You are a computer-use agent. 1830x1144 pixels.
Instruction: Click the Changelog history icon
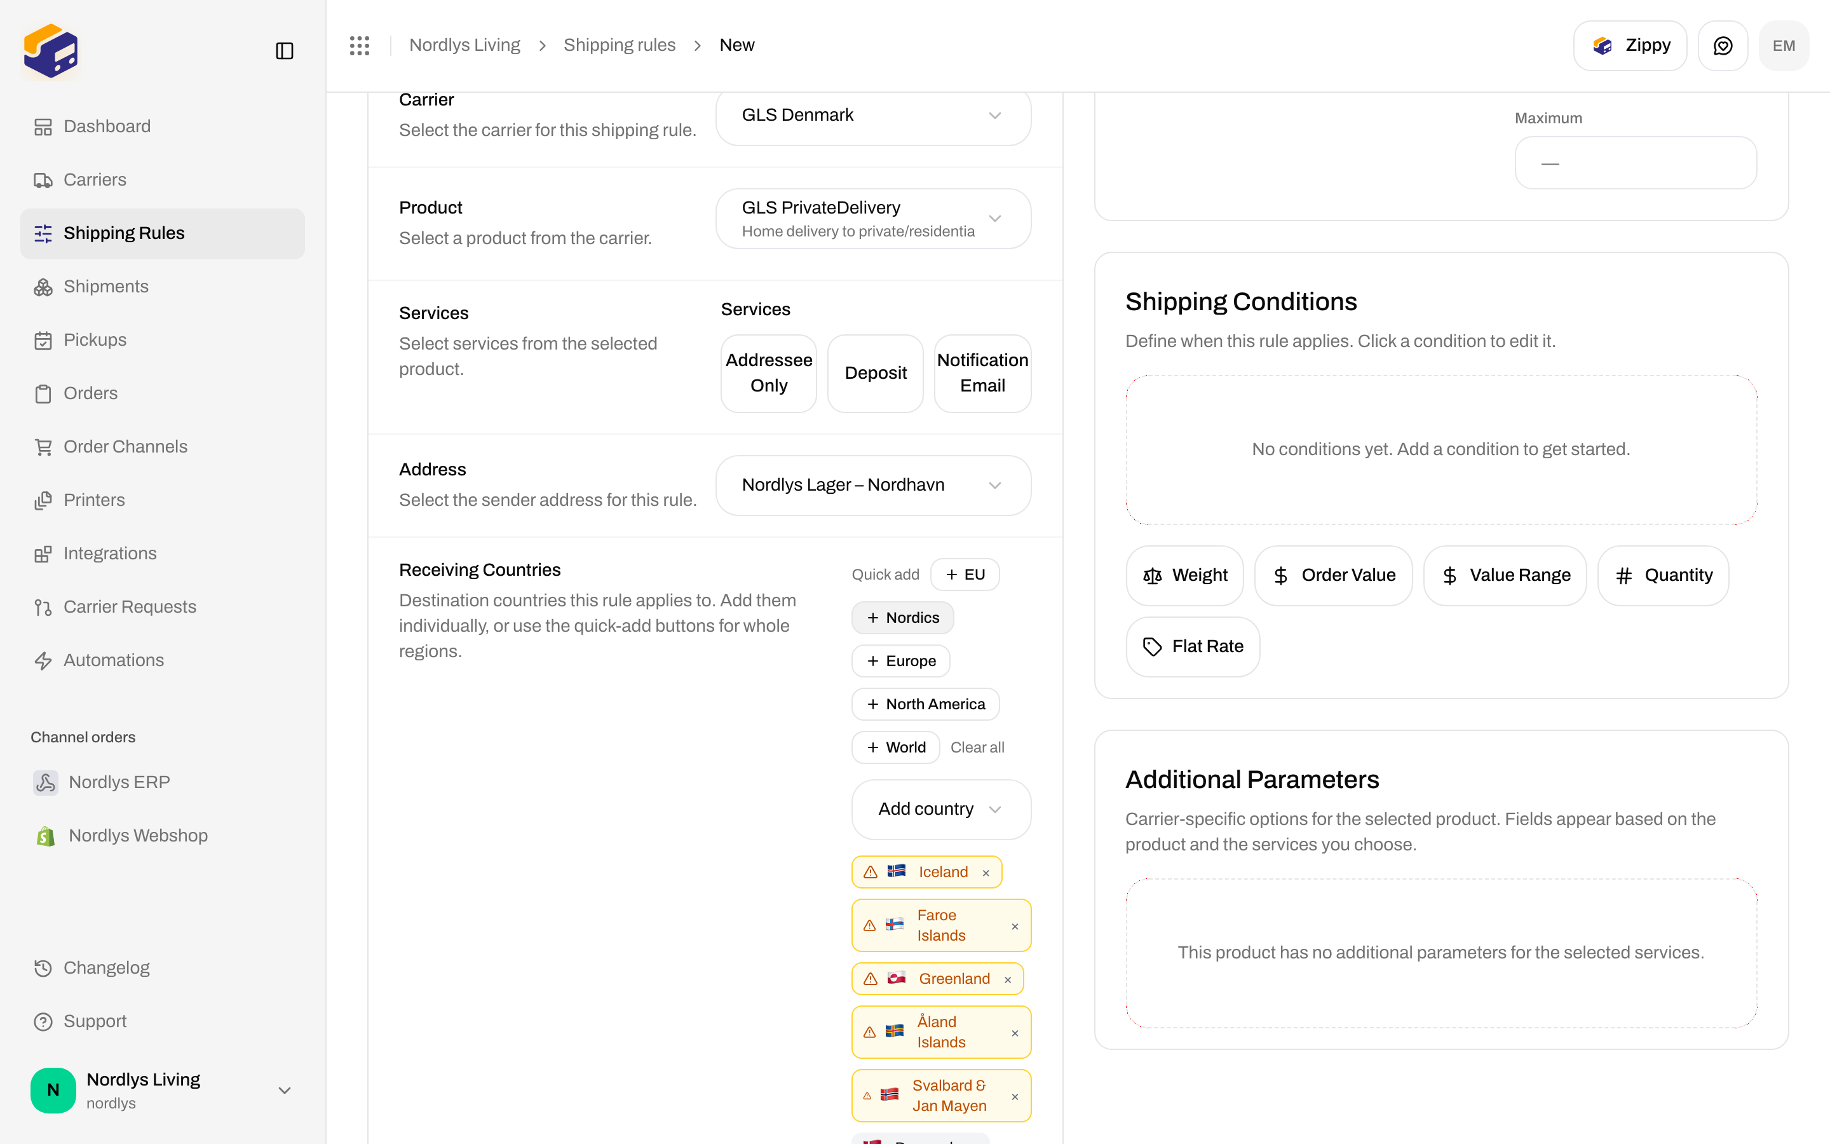coord(43,968)
